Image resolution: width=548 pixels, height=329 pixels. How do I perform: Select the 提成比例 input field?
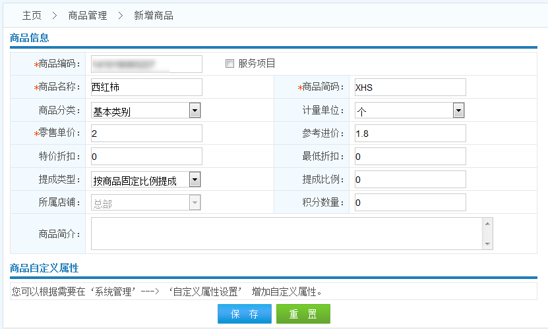tap(410, 180)
